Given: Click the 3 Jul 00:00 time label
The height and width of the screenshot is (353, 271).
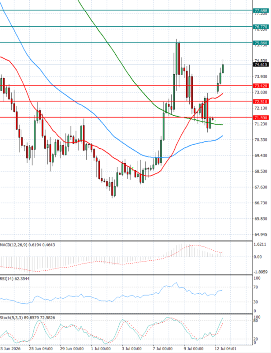Looking at the screenshot, I should [132, 349].
